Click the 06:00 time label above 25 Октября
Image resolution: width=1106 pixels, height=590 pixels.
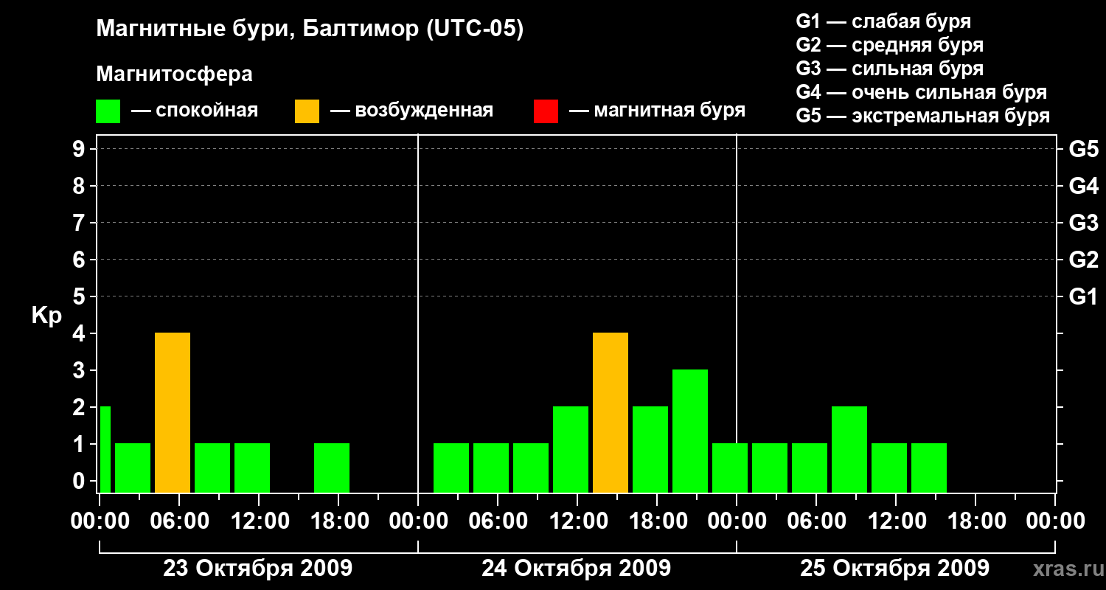(x=816, y=521)
